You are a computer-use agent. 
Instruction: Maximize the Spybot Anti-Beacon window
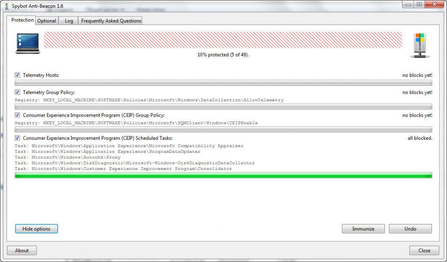coord(419,4)
